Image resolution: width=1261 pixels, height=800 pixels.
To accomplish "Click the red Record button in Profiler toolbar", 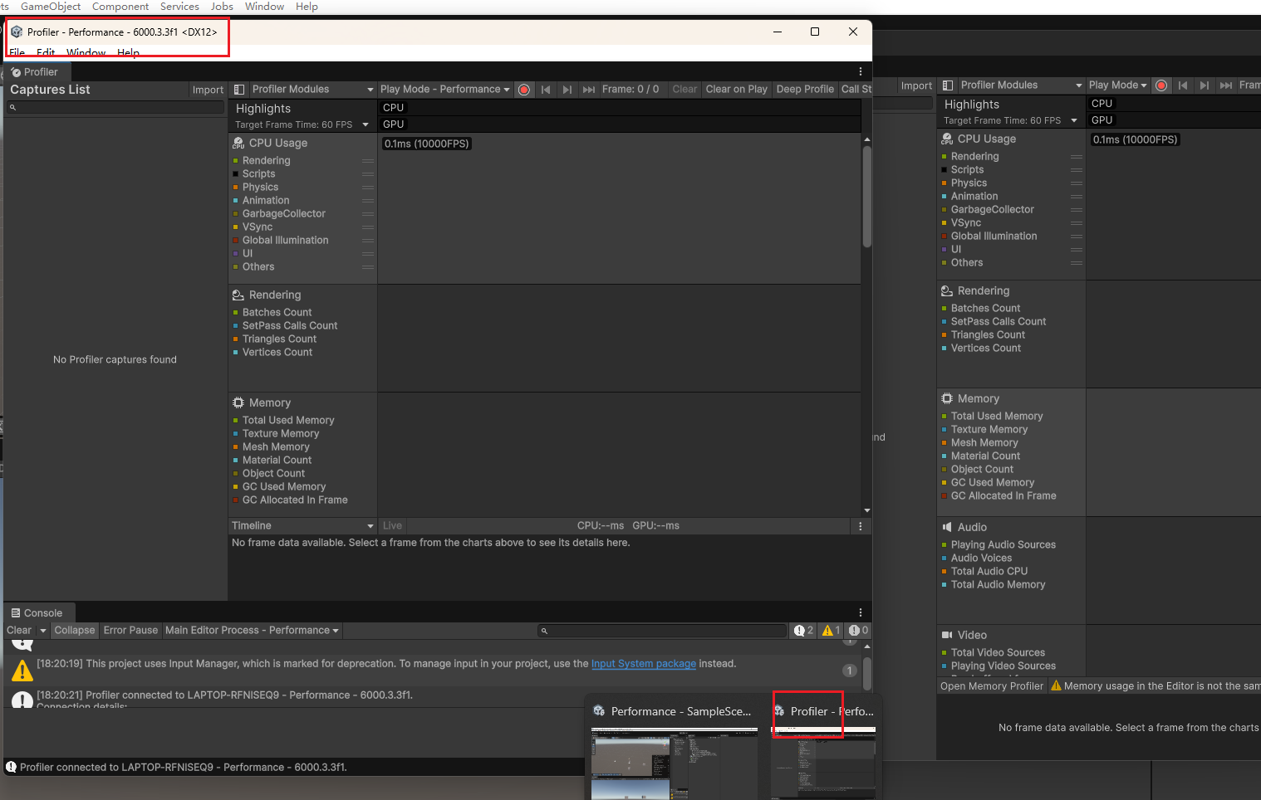I will [x=524, y=90].
